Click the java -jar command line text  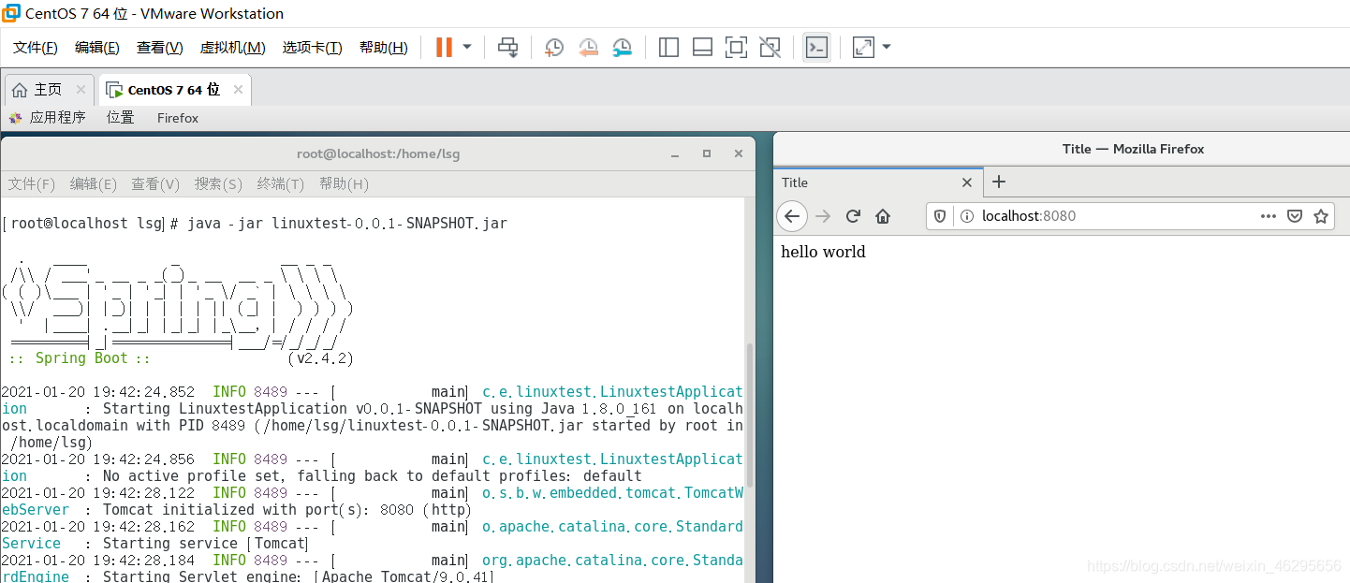click(347, 224)
